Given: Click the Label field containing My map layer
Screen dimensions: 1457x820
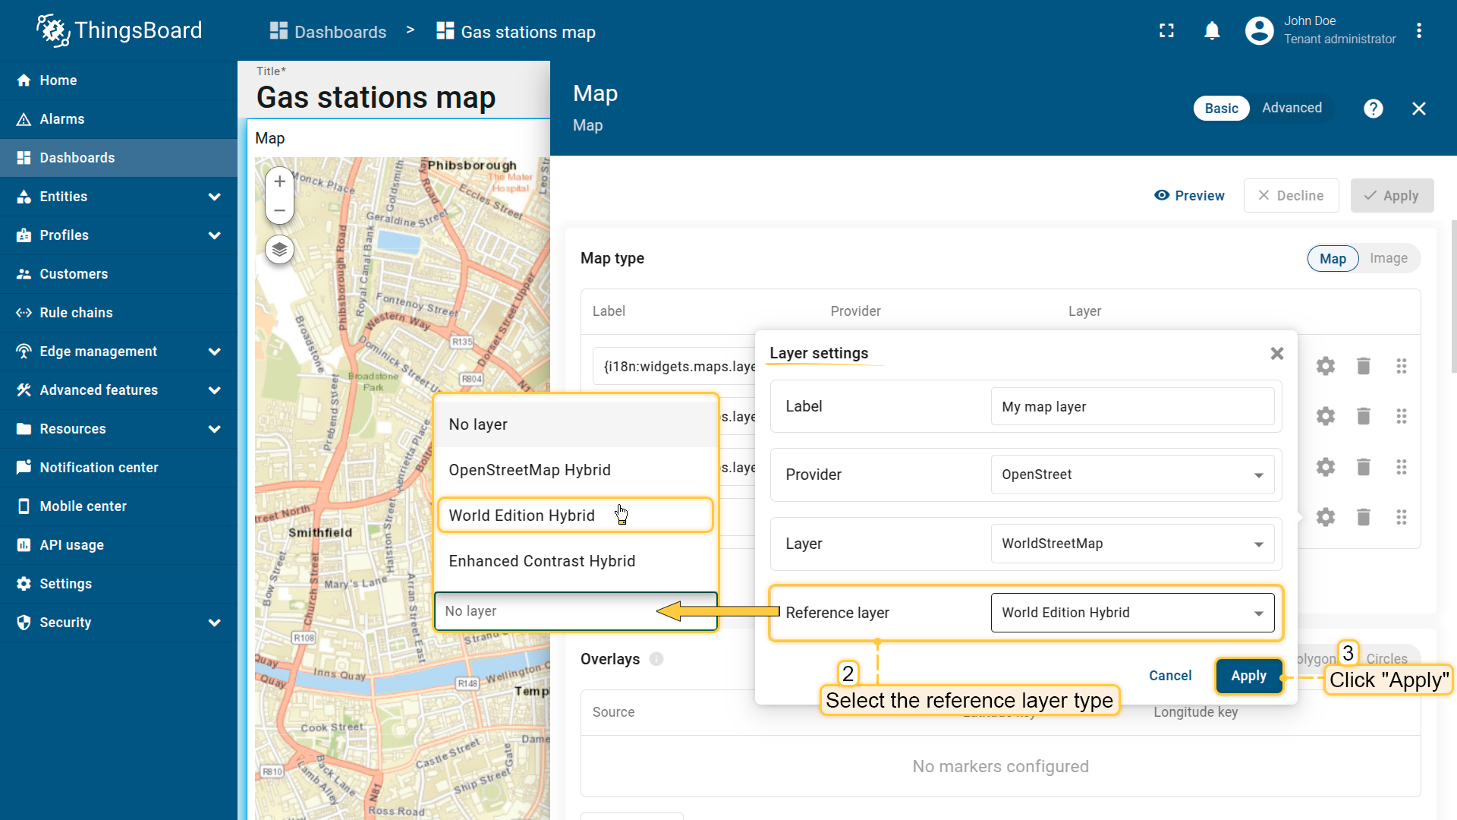Looking at the screenshot, I should 1131,407.
